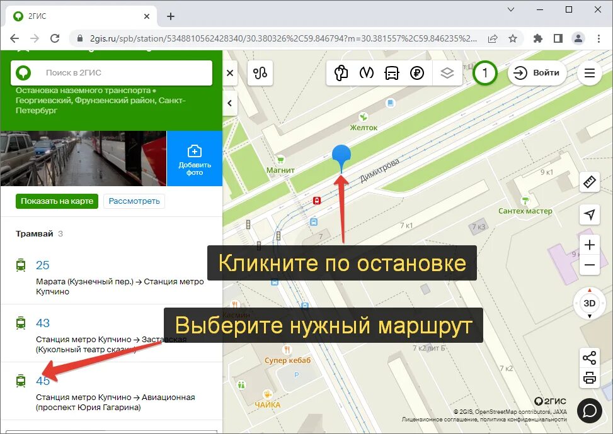Click the Супер кебаб place on the map
The height and width of the screenshot is (434, 613).
click(x=287, y=360)
